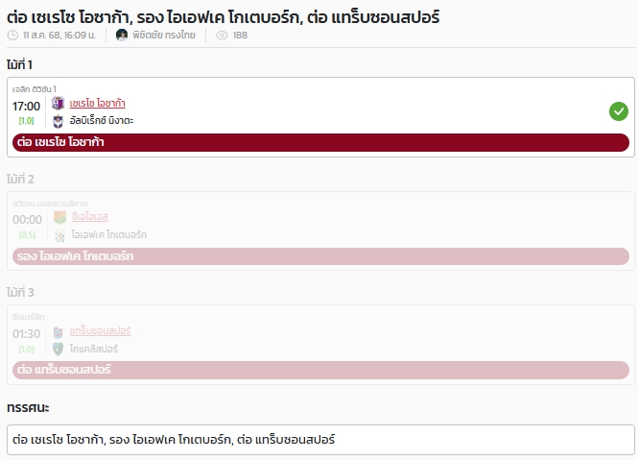Viewport: 638px width, 460px height.
Task: Click the Albirex Niigata team crest
Action: click(x=59, y=121)
